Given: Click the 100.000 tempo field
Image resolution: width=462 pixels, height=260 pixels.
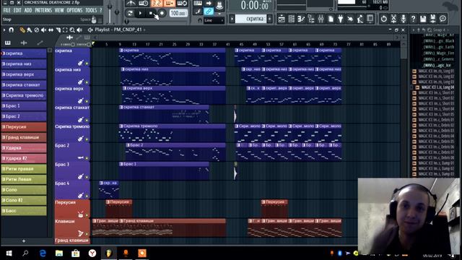Looking at the screenshot, I should 178,13.
